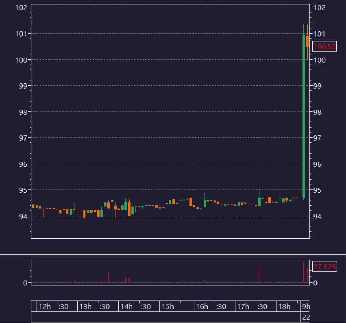The width and height of the screenshot is (346, 323).
Task: Select the 18h label on the time axis
Action: [x=284, y=306]
